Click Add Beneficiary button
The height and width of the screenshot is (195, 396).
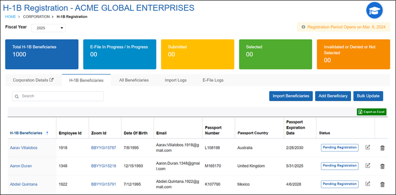(x=333, y=96)
